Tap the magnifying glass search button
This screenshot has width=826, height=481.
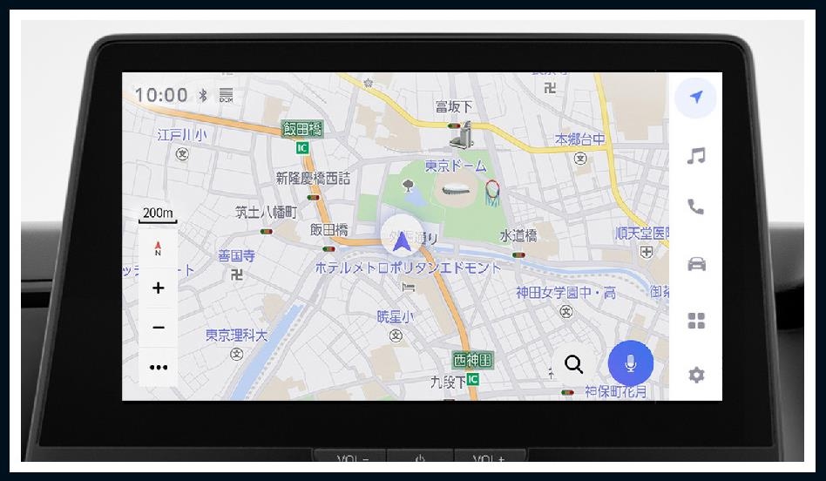tap(573, 364)
